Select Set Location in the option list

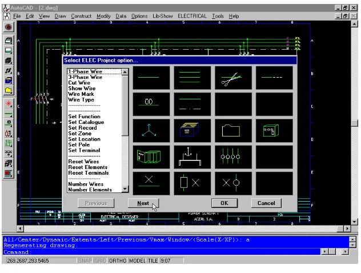coord(85,139)
